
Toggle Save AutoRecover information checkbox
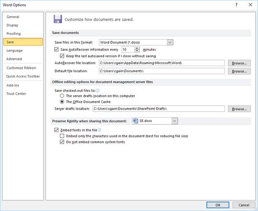pos(56,49)
